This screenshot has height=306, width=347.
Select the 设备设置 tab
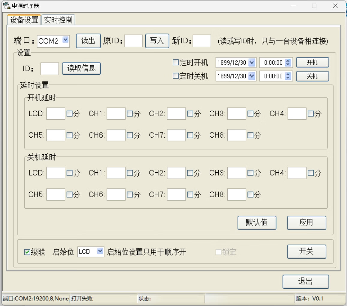(24, 20)
